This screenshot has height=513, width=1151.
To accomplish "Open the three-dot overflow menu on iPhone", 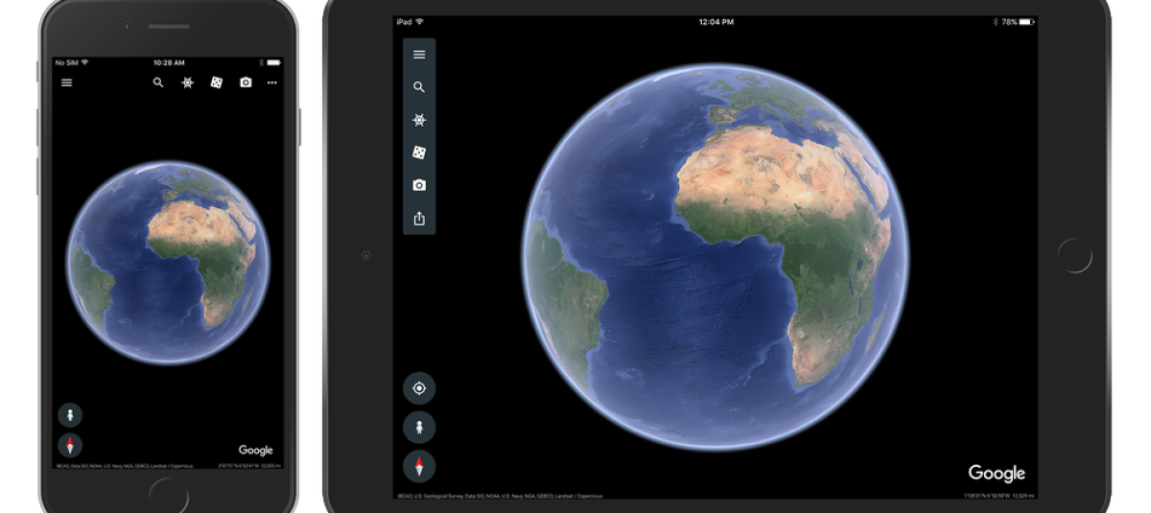I will [x=272, y=82].
